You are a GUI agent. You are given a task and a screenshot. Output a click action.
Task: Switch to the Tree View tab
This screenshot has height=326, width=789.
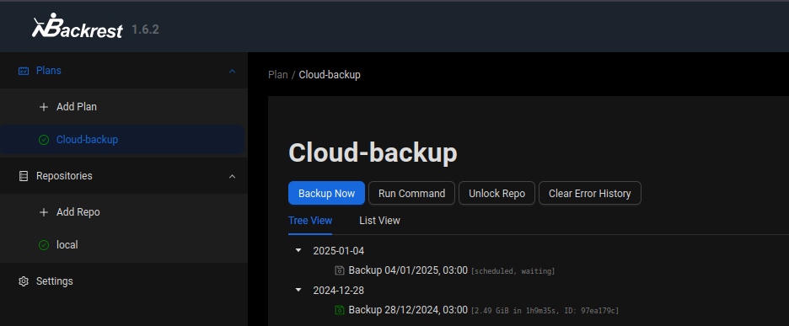[310, 221]
